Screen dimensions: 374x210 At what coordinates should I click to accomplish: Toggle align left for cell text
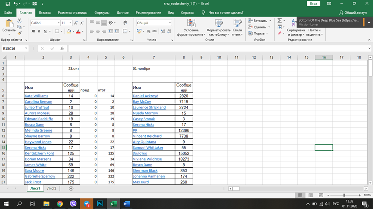[92, 31]
